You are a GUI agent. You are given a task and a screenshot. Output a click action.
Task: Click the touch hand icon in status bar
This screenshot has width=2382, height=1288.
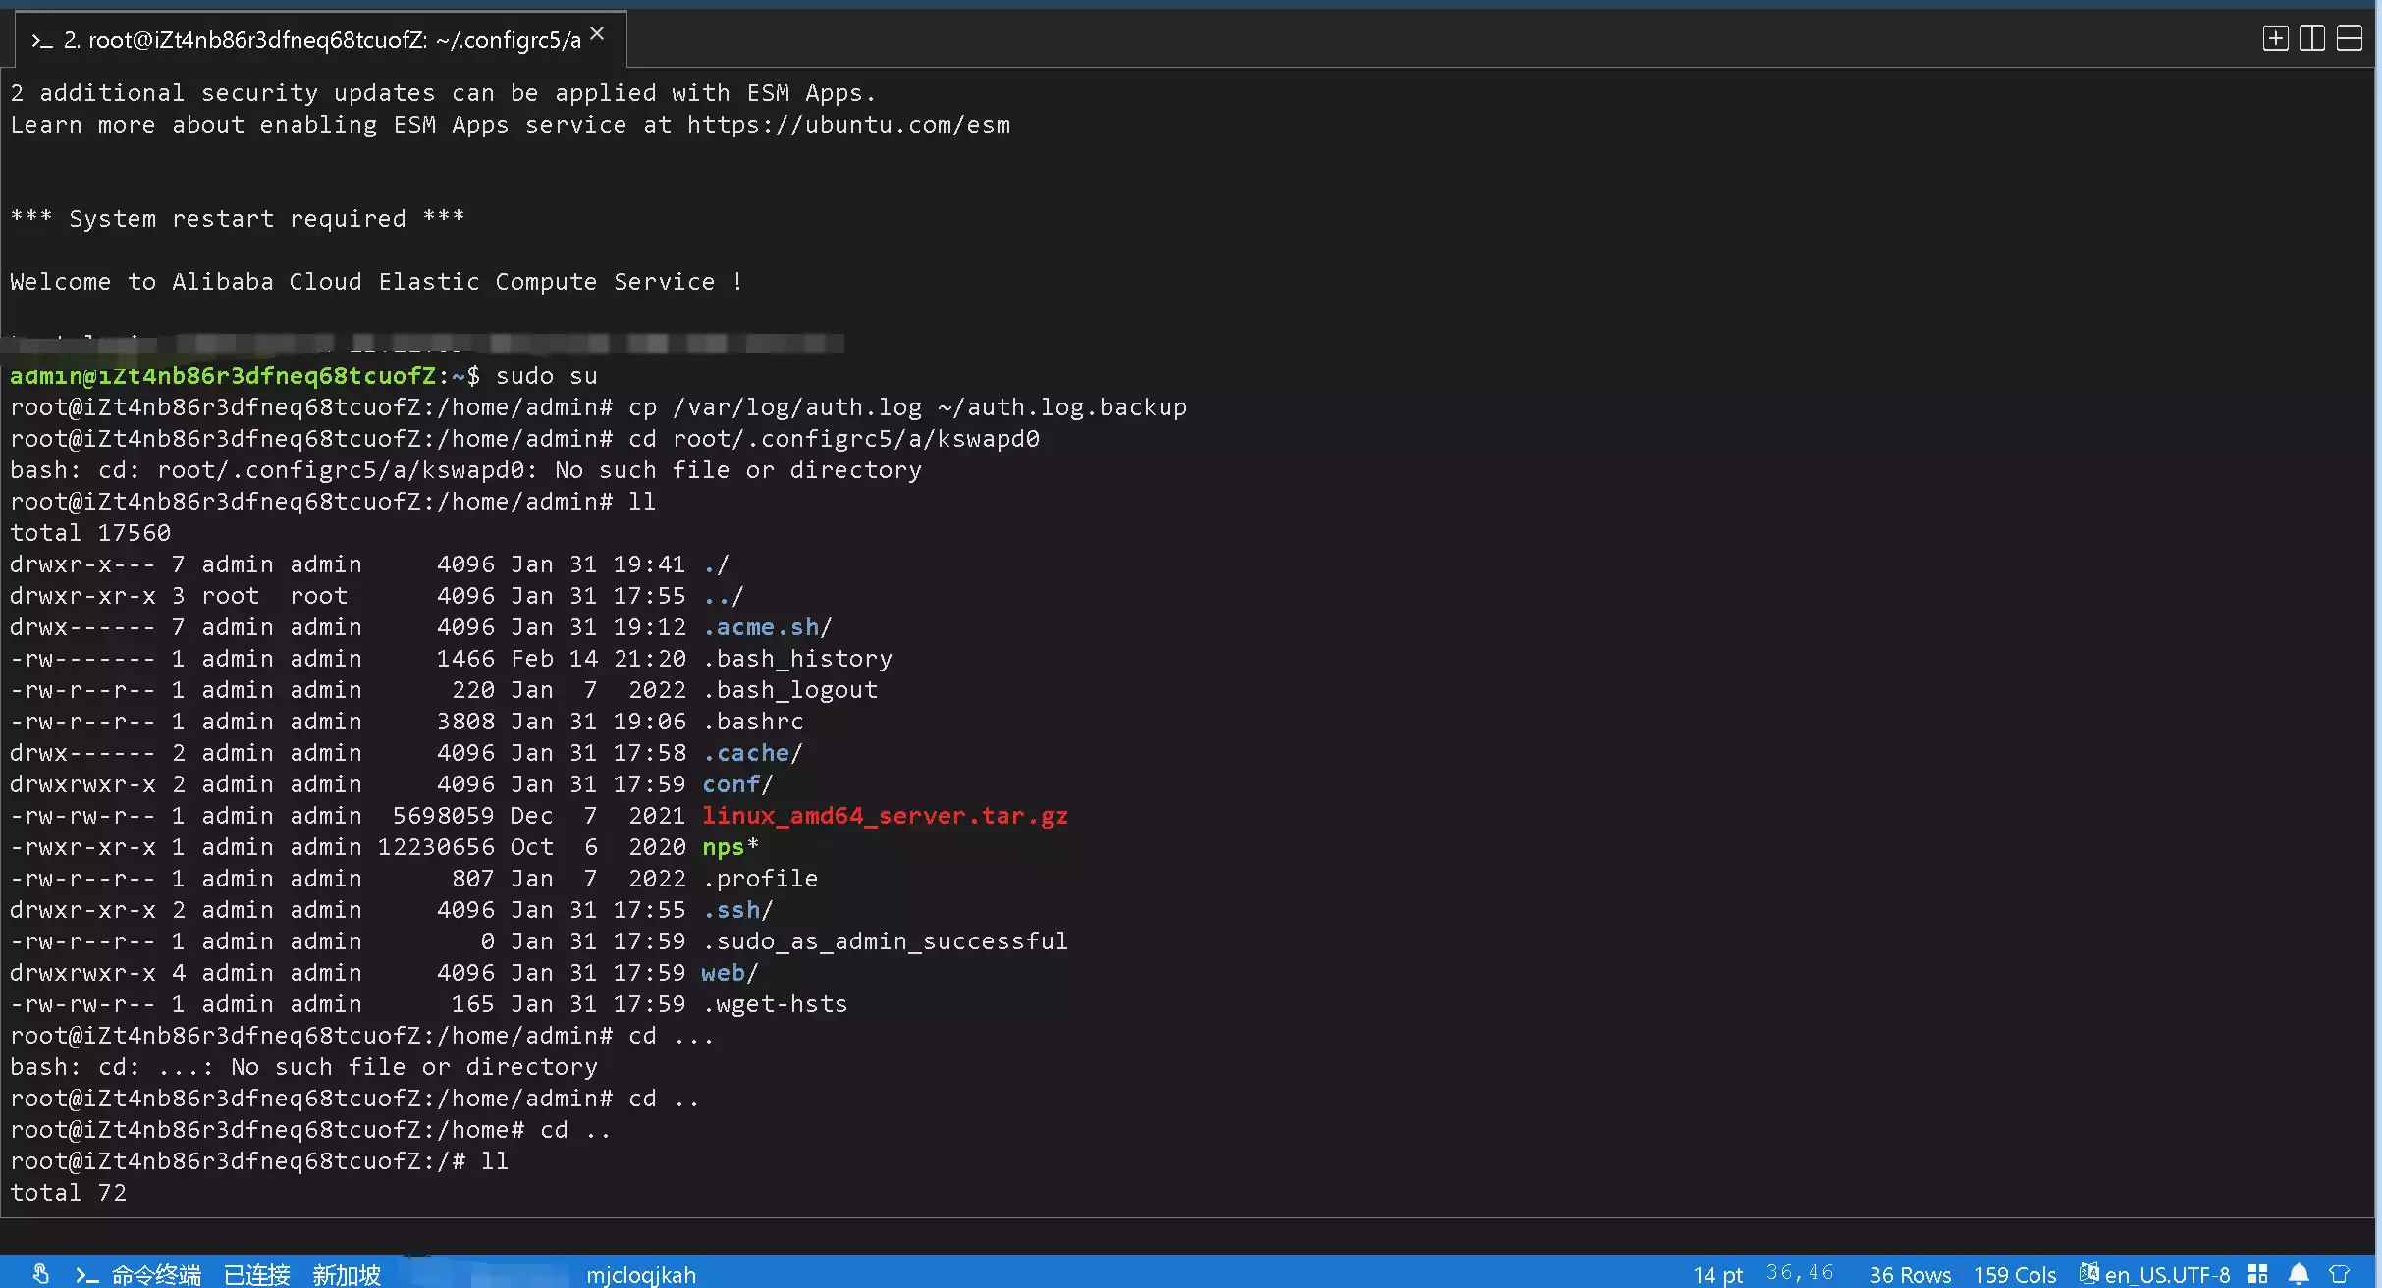tap(40, 1274)
